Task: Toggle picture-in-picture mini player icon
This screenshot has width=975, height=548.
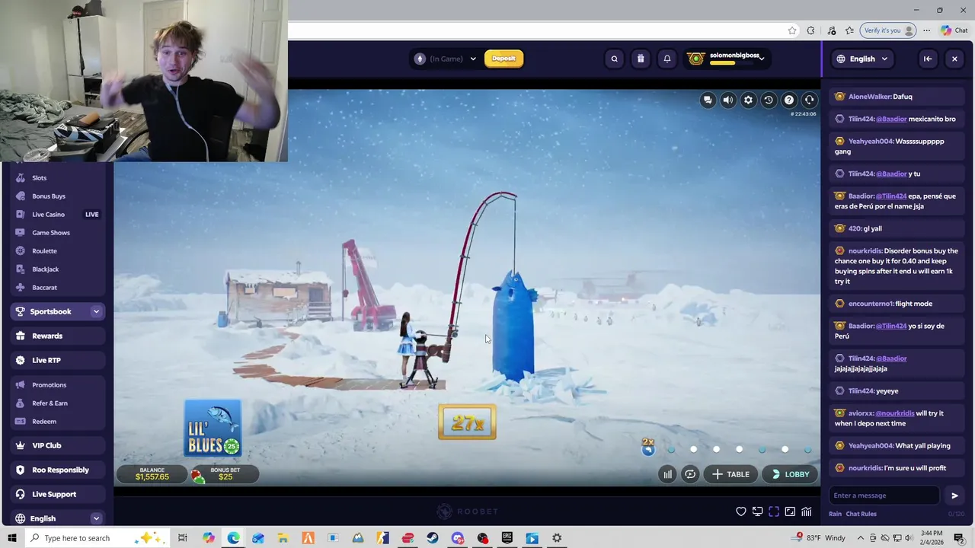Action: [x=790, y=511]
